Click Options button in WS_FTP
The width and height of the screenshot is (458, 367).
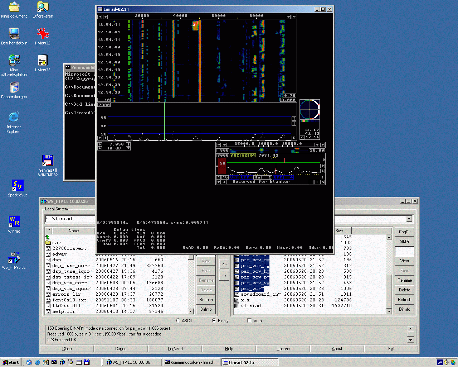(283, 349)
